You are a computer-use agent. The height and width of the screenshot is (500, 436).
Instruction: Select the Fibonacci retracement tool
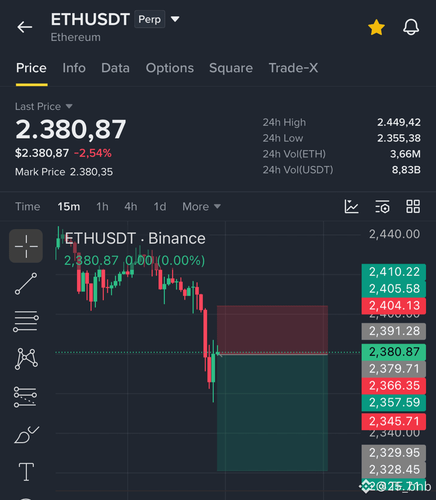(25, 397)
